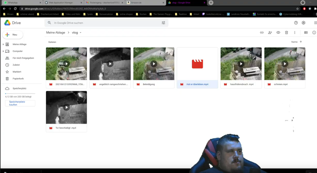Select hausfridensbruch .mp4 video thumbnail
The width and height of the screenshot is (317, 173).
[x=241, y=64]
